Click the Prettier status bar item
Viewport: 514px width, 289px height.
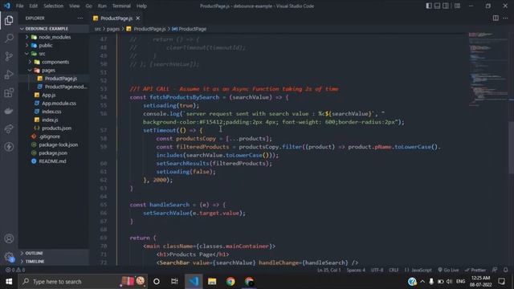pyautogui.click(x=475, y=270)
